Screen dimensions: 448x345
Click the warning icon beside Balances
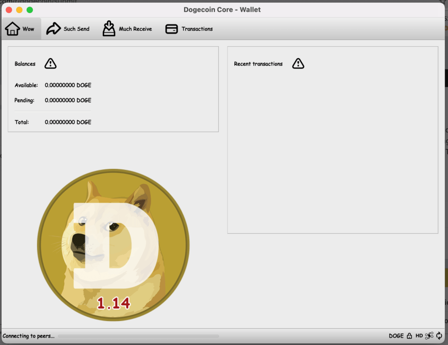coord(51,64)
